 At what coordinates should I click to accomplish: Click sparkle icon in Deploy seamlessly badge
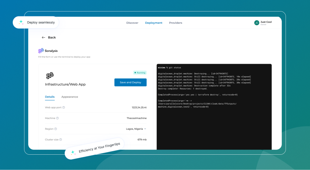[21, 22]
